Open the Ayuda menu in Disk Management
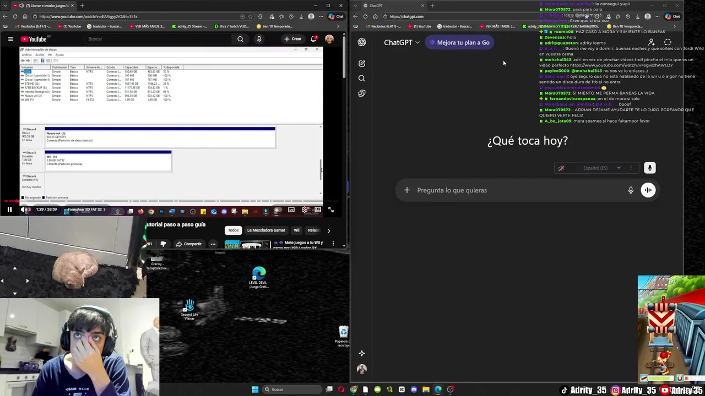 (59, 55)
